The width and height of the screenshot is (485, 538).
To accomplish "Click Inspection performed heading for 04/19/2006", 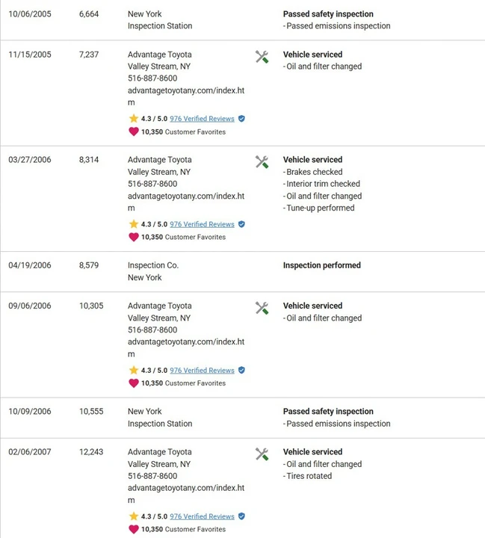I will pos(322,265).
